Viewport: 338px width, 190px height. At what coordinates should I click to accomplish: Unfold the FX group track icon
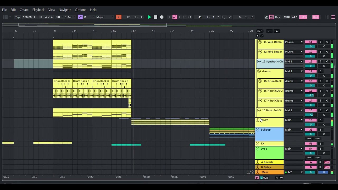point(257,144)
